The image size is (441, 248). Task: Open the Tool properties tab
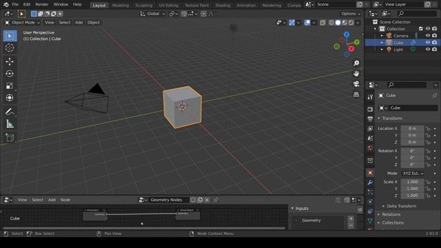(x=370, y=97)
